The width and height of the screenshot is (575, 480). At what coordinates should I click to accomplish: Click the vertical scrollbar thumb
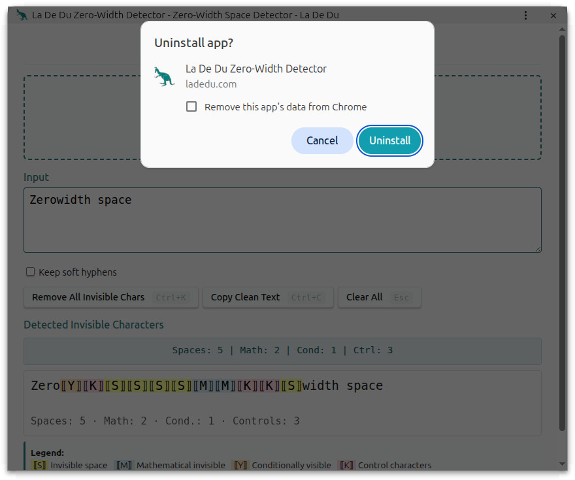(x=563, y=232)
